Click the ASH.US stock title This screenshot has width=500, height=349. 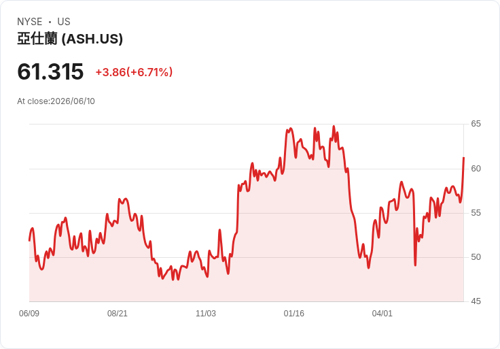[70, 39]
